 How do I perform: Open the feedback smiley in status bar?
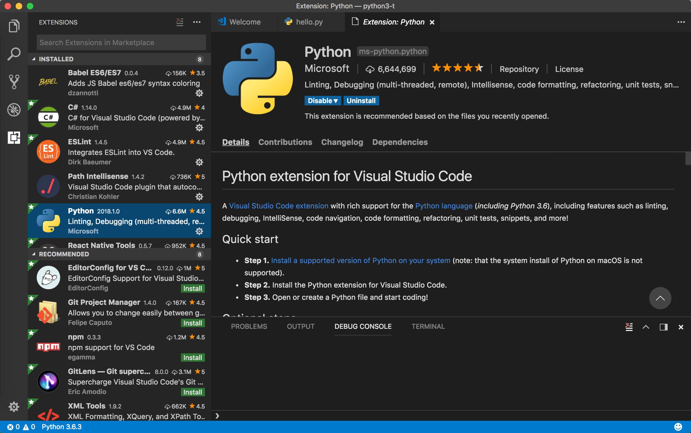tap(678, 426)
